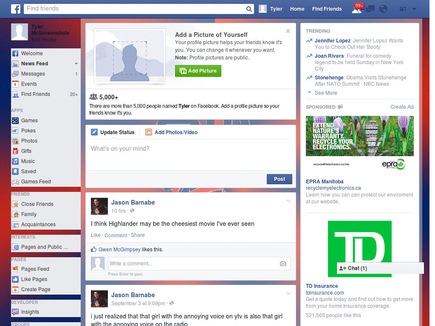Click the What's on your mind box

point(191,154)
